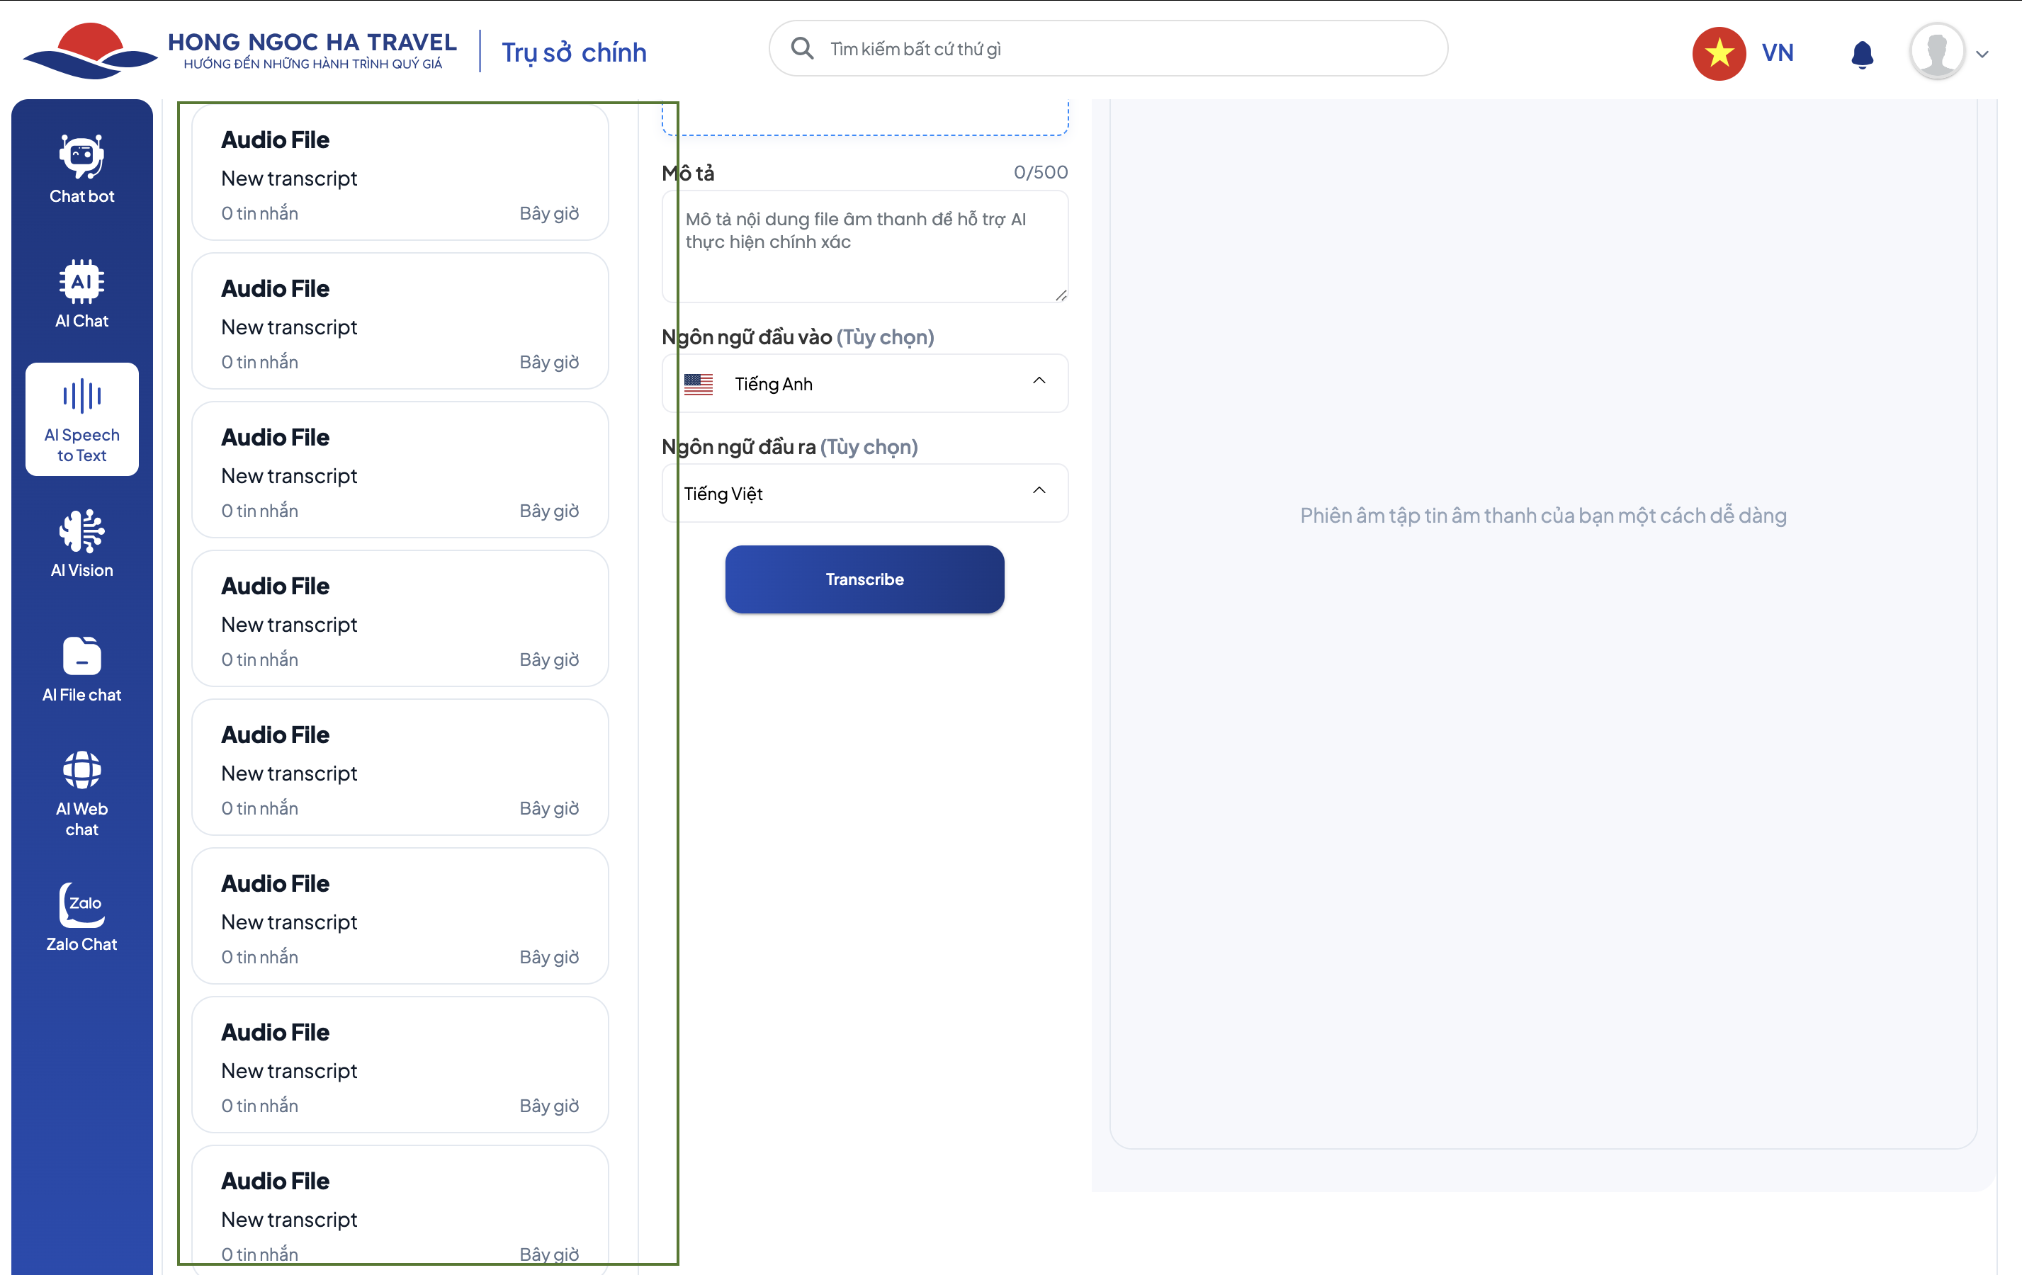Select the first Audio File transcript
Image resolution: width=2022 pixels, height=1275 pixels.
[400, 174]
